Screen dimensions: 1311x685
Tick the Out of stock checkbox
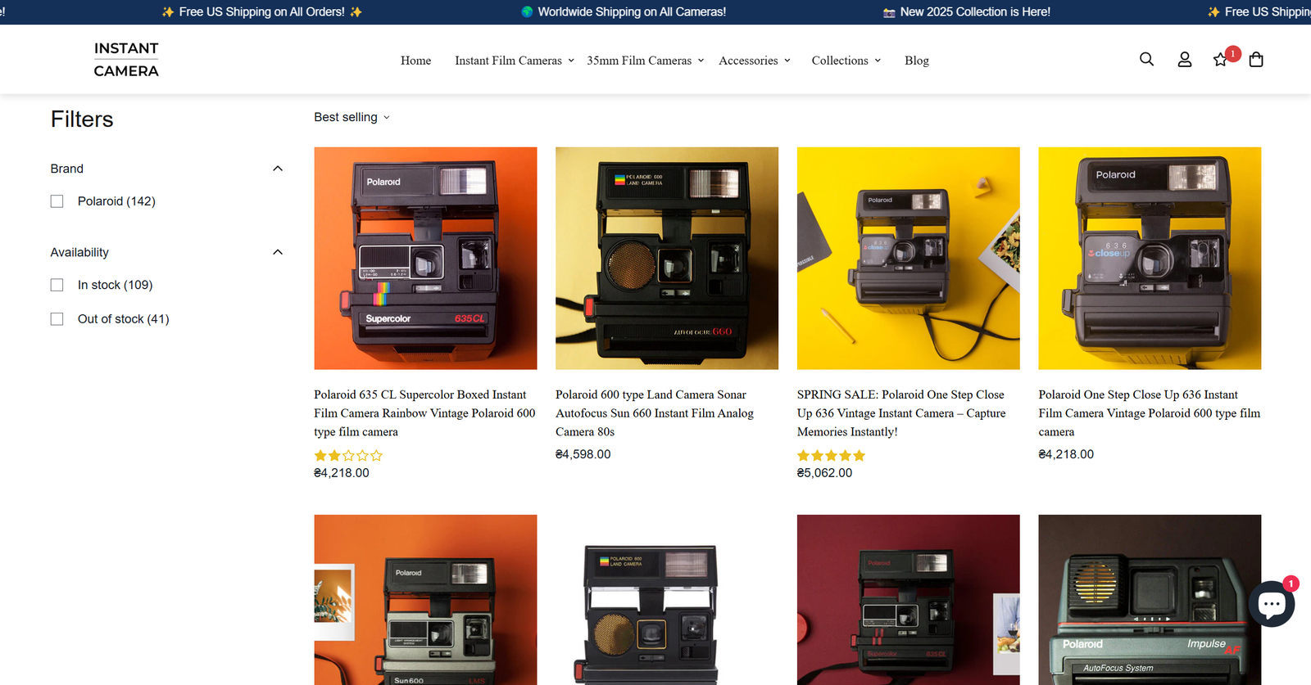click(57, 319)
